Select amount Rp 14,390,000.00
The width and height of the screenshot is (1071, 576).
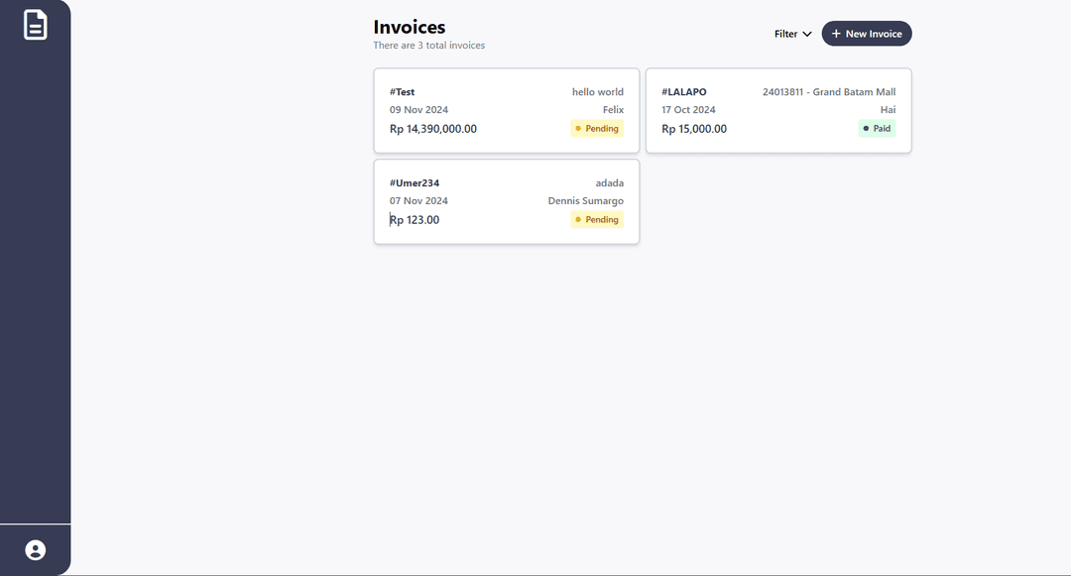point(433,129)
